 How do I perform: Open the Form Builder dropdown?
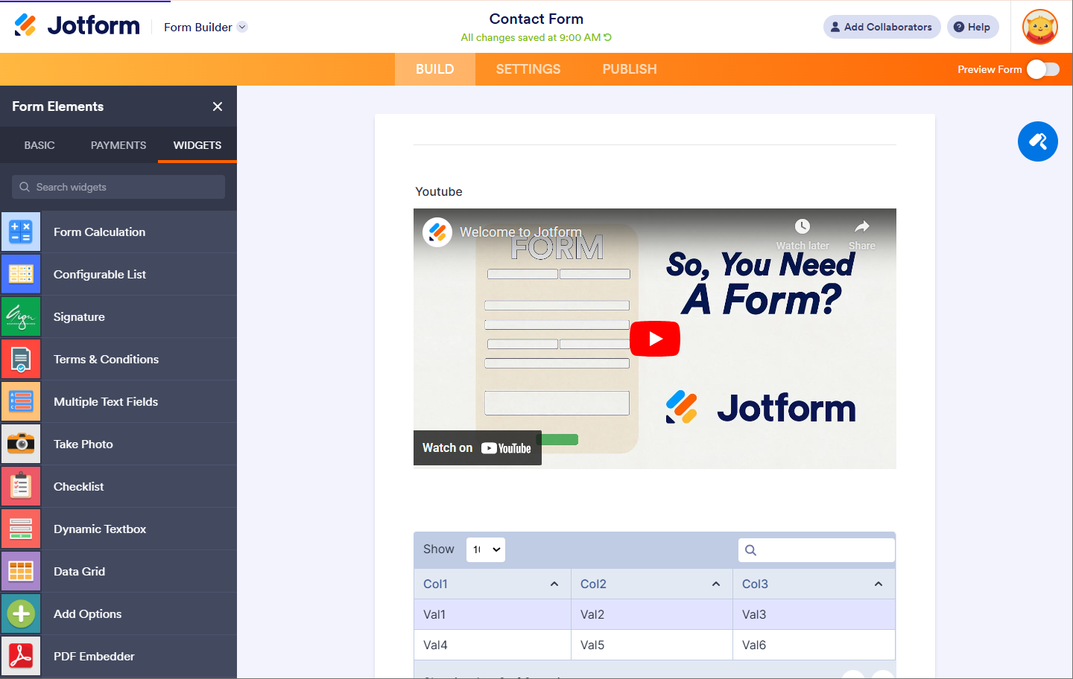[205, 27]
